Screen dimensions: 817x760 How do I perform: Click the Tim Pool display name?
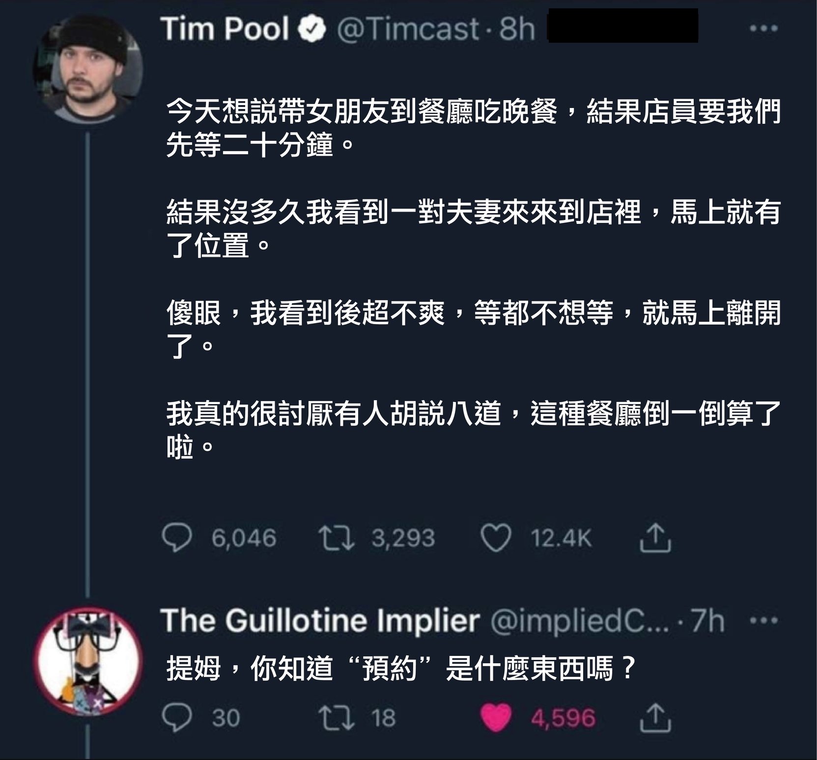tap(225, 29)
